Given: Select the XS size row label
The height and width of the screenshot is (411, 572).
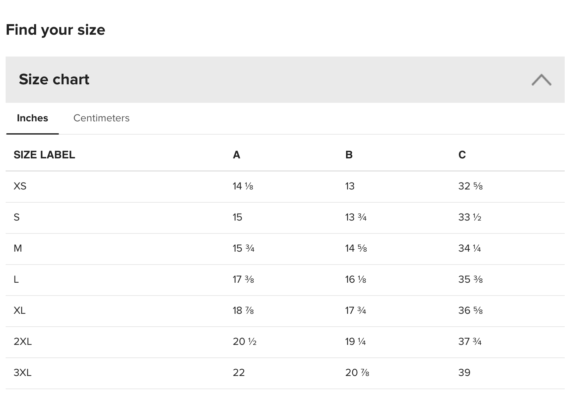Looking at the screenshot, I should pyautogui.click(x=20, y=186).
